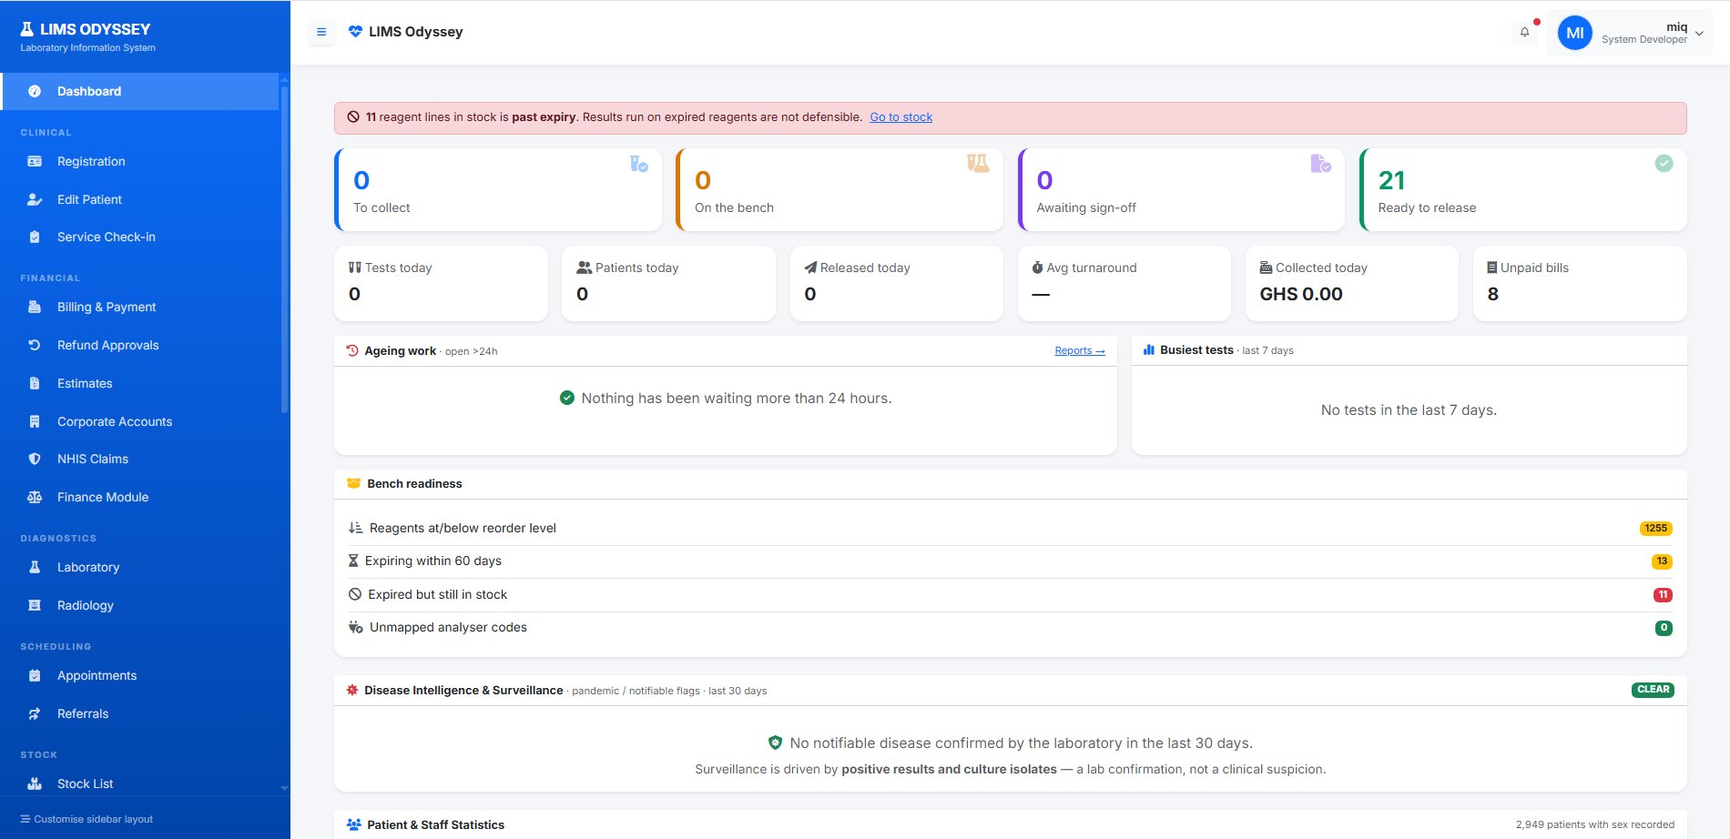Click the Laboratory flask icon
Viewport: 1730px width, 839px height.
[35, 567]
